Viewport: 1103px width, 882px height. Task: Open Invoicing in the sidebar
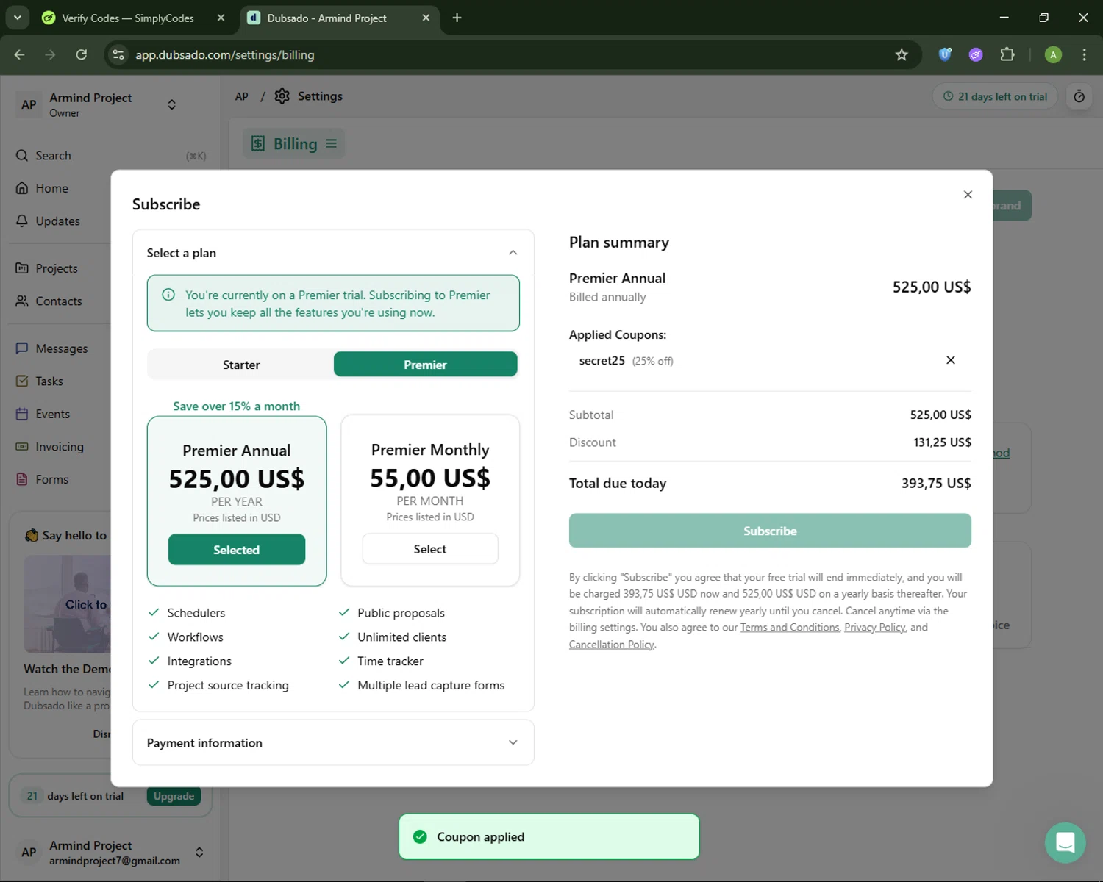60,447
